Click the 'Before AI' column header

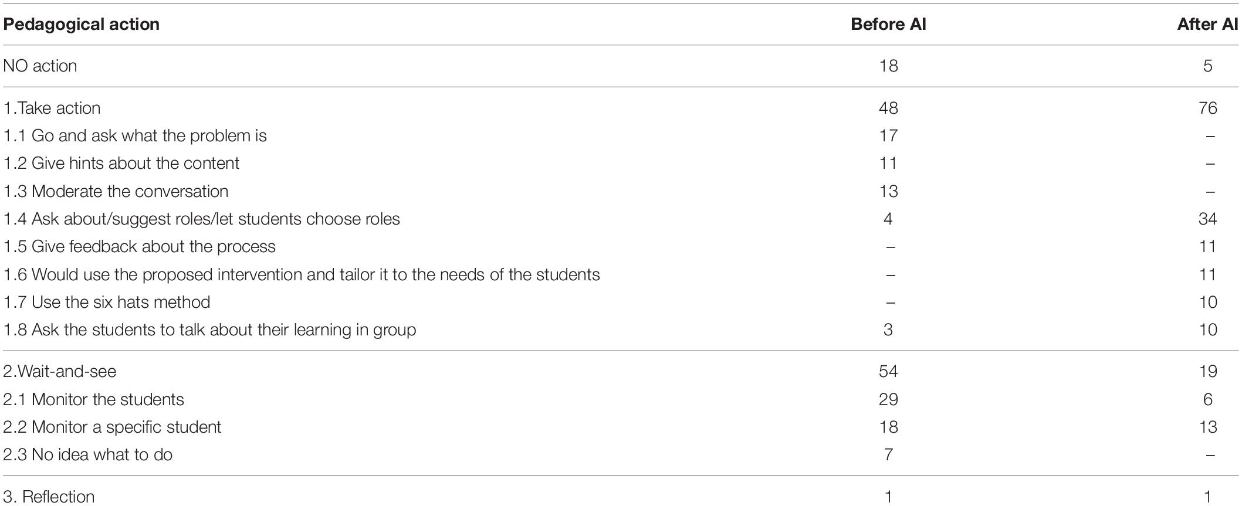click(888, 24)
